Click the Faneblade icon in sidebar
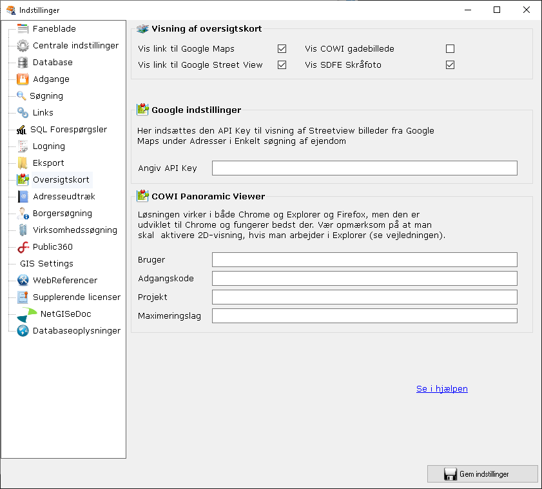 [23, 29]
